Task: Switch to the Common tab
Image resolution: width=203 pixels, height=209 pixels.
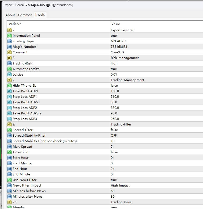Action: [x=25, y=15]
